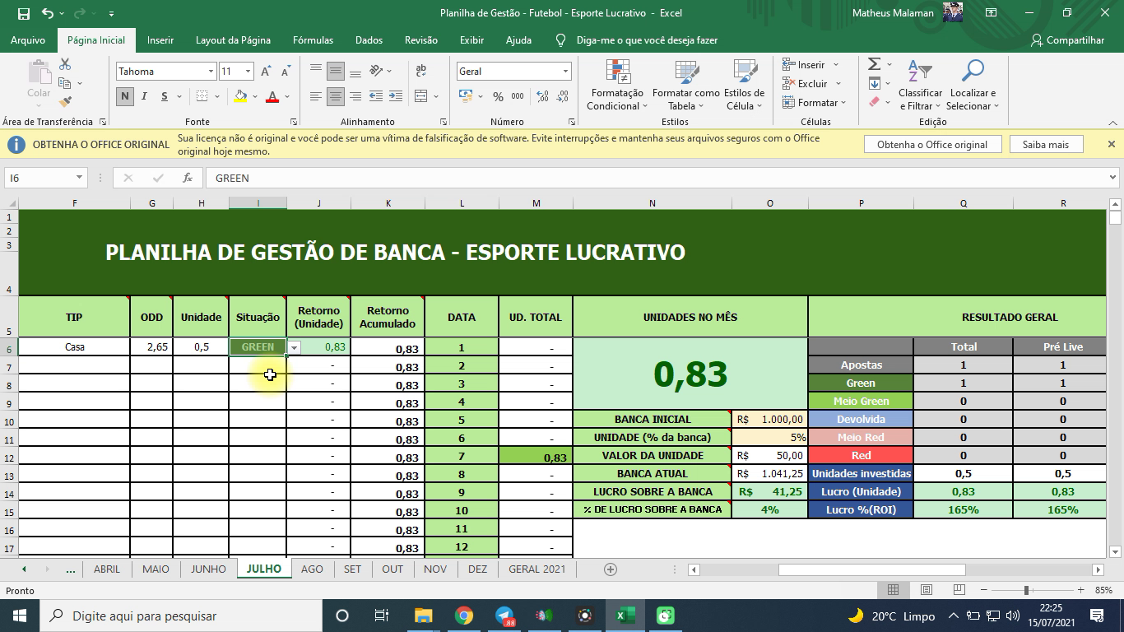Screen dimensions: 1124x632
Task: Apply Percent Style format
Action: [498, 96]
